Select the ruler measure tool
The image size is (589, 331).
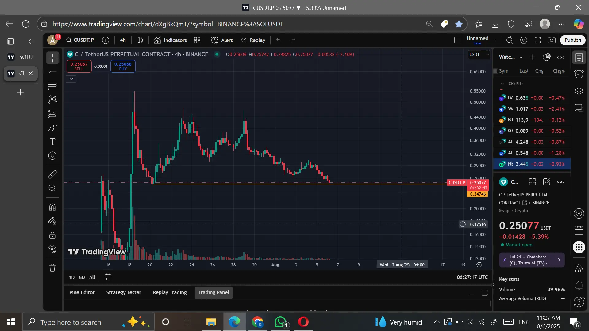52,174
